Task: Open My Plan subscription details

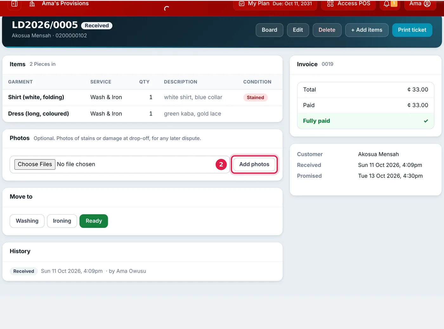Action: tap(275, 4)
